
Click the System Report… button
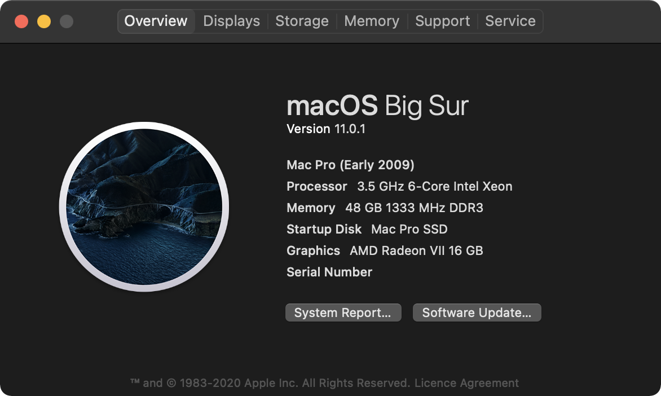click(x=343, y=313)
